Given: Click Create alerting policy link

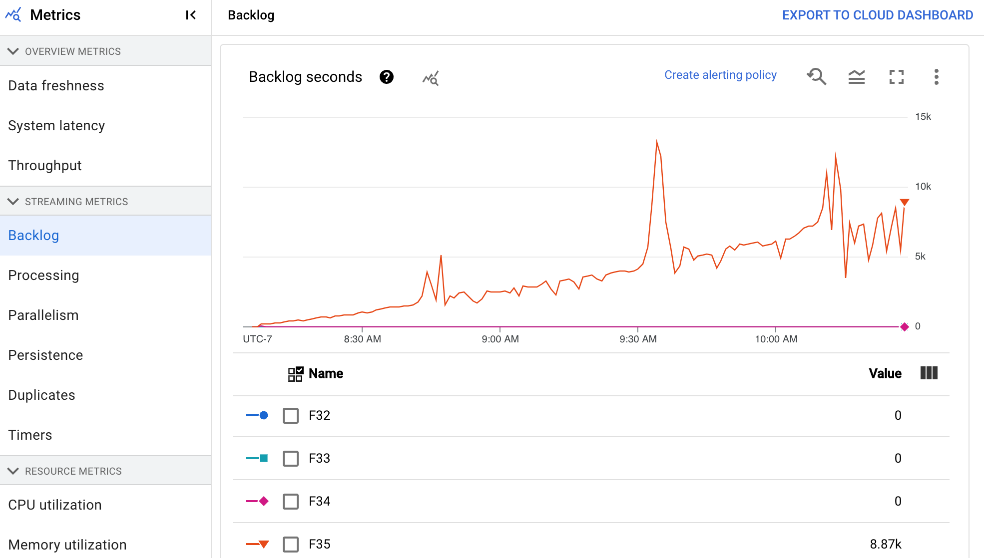Looking at the screenshot, I should pos(720,74).
